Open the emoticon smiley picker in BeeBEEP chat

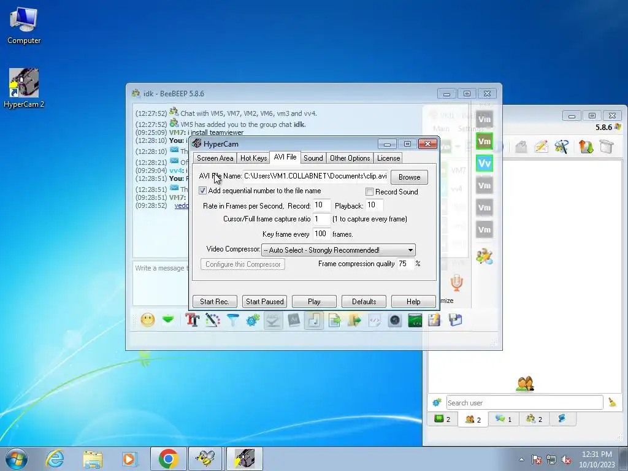click(147, 320)
